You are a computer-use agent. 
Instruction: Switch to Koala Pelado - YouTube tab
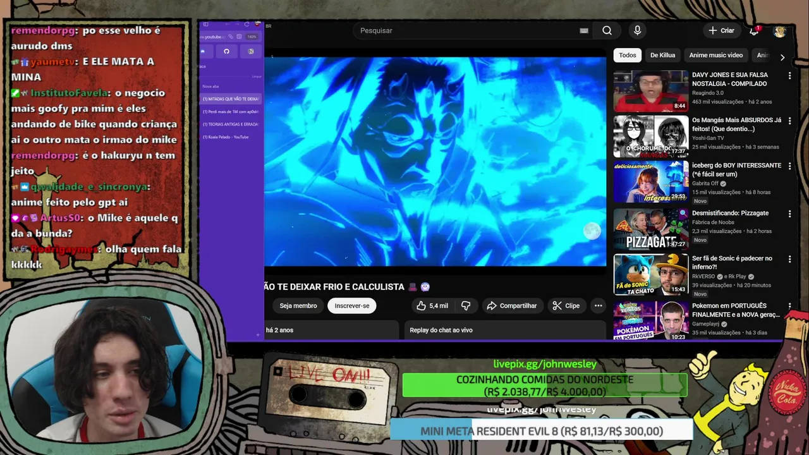tap(230, 137)
